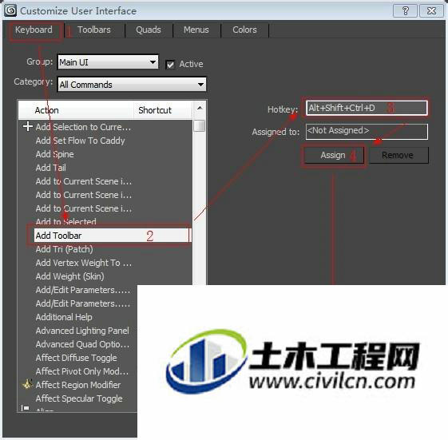Select Advanced Lighting Panel action
The height and width of the screenshot is (440, 448).
pyautogui.click(x=82, y=331)
